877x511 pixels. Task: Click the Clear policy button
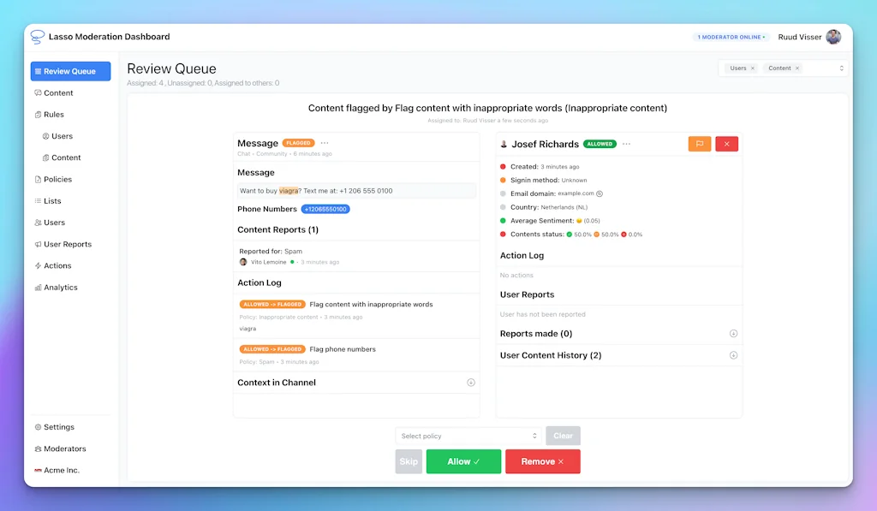tap(564, 436)
